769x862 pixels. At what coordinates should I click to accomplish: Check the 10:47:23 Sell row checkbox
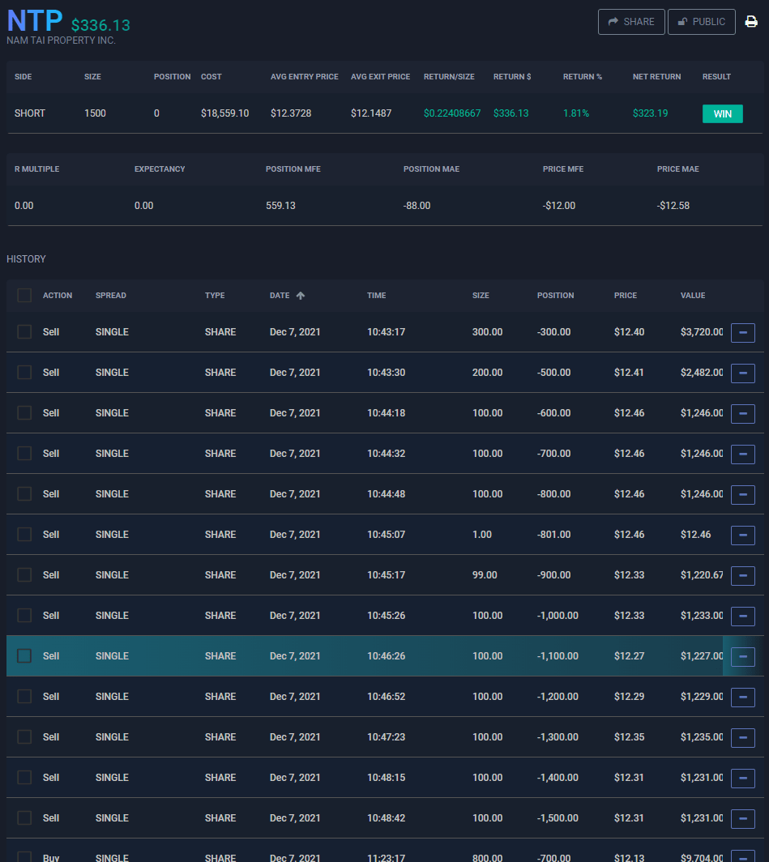(24, 736)
